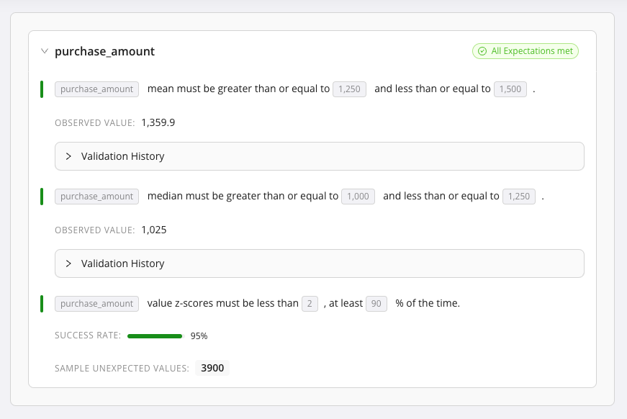
Task: Click the 1,000 lower bound value chip
Action: (x=358, y=197)
